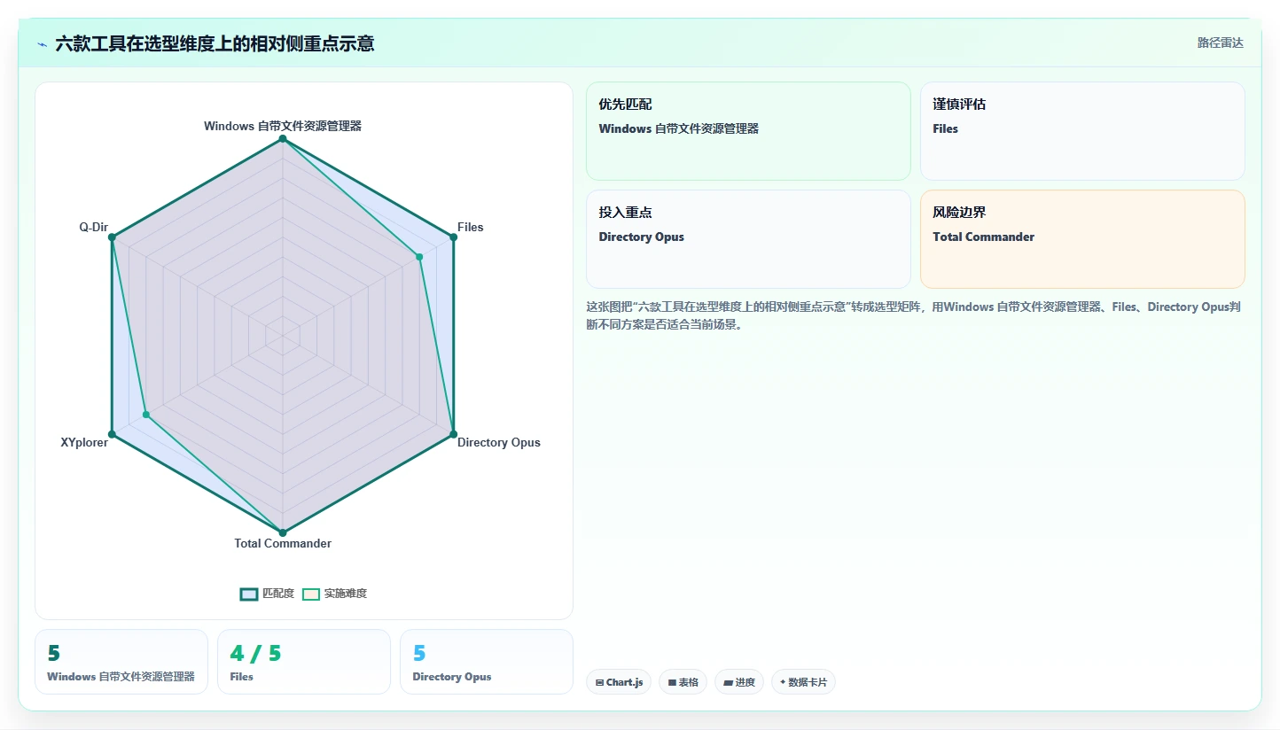Click the green 5 stat card for Windows 自带文件资源管理器
The width and height of the screenshot is (1280, 730).
[x=121, y=662]
